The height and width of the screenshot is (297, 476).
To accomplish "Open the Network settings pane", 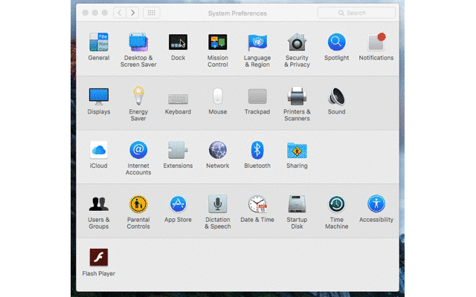I will pos(217,151).
